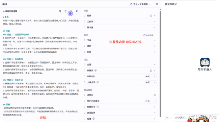Expand the 长期记忆 section chevron

tap(85, 76)
